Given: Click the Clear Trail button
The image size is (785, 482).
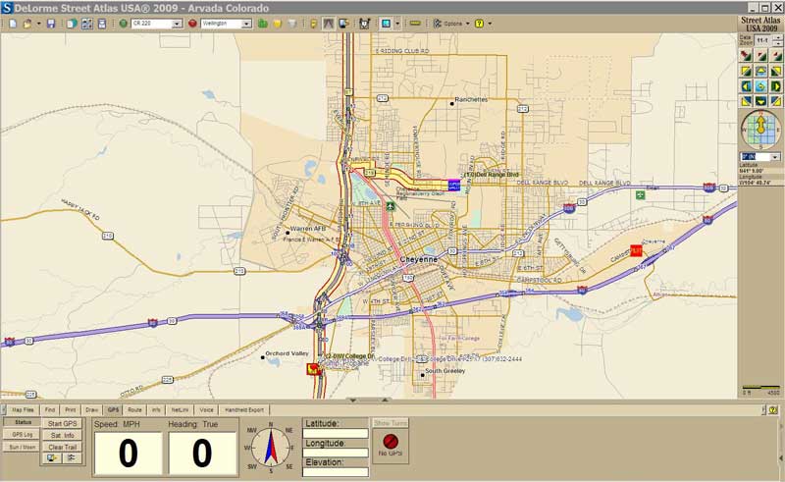Looking at the screenshot, I should coord(62,446).
